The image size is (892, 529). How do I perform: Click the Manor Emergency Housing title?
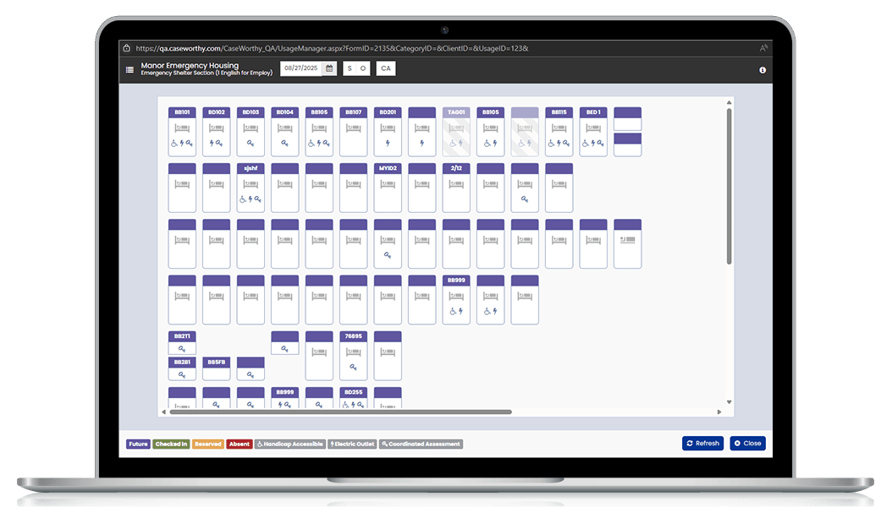(190, 65)
